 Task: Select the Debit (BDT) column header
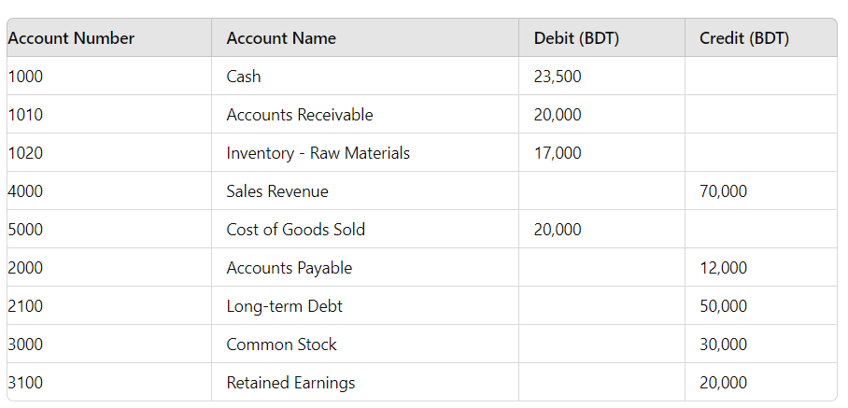pyautogui.click(x=576, y=38)
